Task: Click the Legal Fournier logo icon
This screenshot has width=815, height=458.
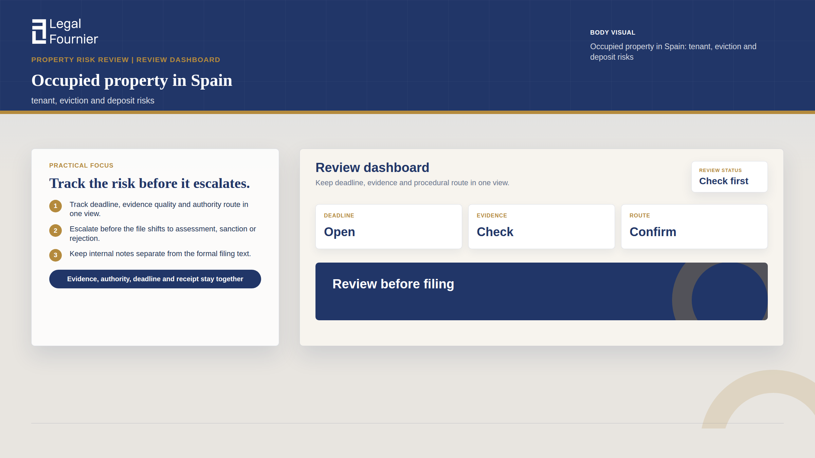Action: click(39, 32)
